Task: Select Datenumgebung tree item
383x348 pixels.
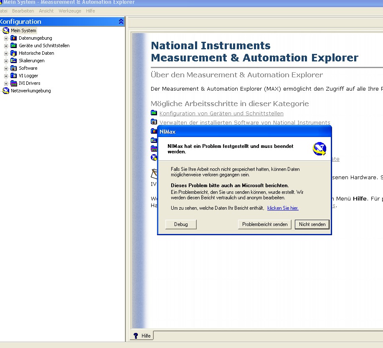Action: coord(36,38)
